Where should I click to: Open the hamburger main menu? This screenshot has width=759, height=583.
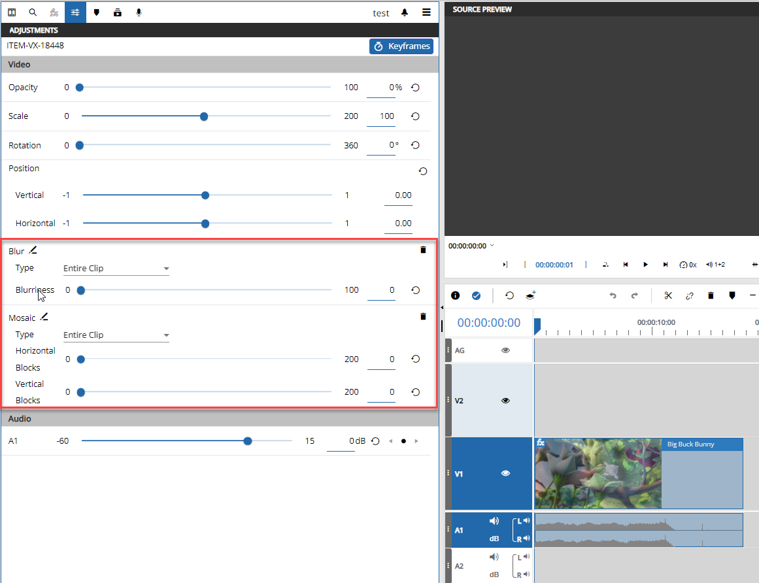click(426, 12)
